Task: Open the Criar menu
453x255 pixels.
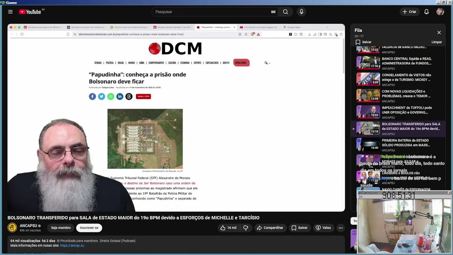Action: point(409,12)
